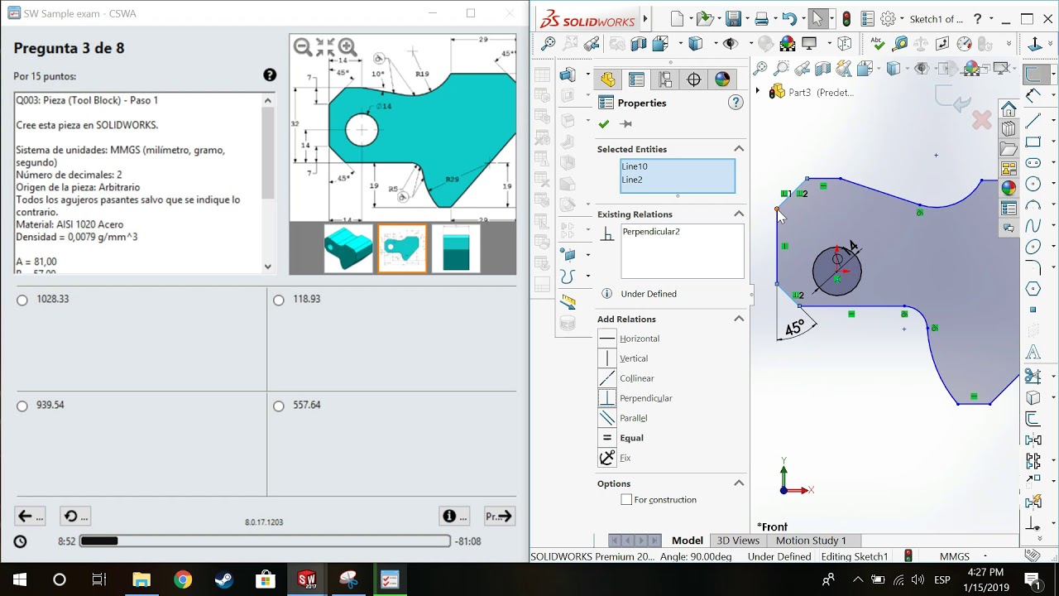Click the Print icon in SOLIDWORKS toolbar
This screenshot has width=1059, height=596.
[761, 19]
